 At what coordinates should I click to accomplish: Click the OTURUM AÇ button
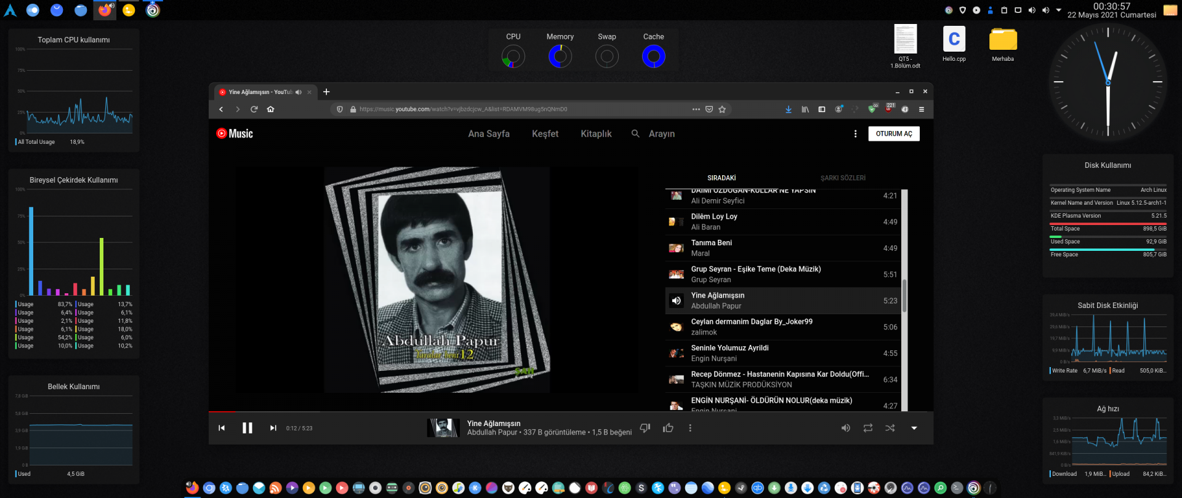[x=894, y=134]
